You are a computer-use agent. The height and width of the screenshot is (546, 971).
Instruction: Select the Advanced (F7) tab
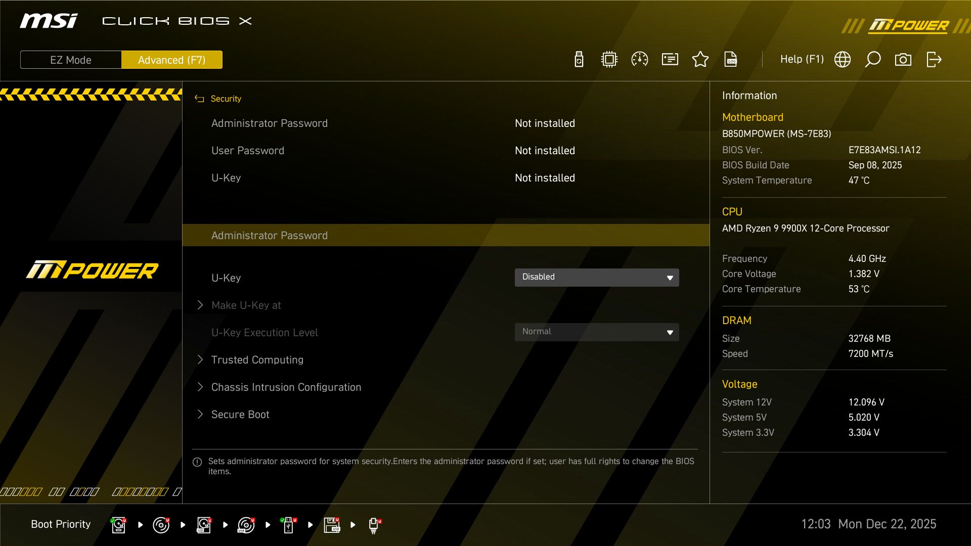(172, 59)
